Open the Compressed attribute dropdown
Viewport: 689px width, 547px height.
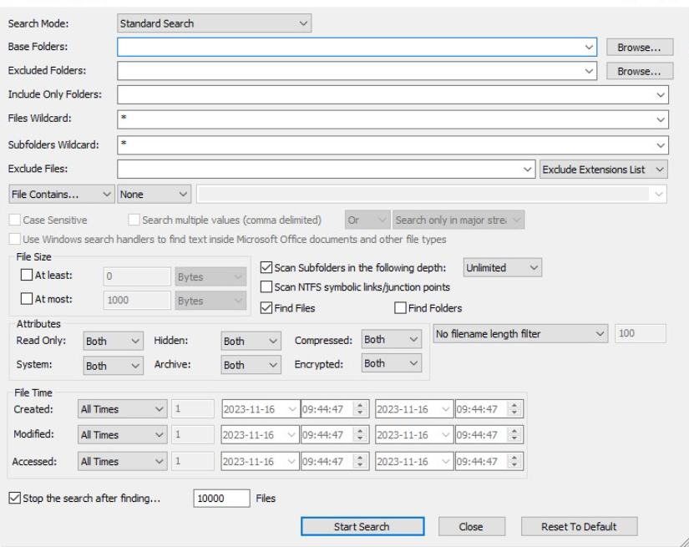[x=391, y=339]
